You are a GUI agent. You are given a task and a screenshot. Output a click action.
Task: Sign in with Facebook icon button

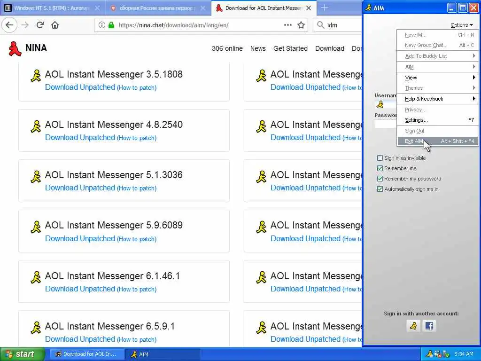tap(429, 326)
